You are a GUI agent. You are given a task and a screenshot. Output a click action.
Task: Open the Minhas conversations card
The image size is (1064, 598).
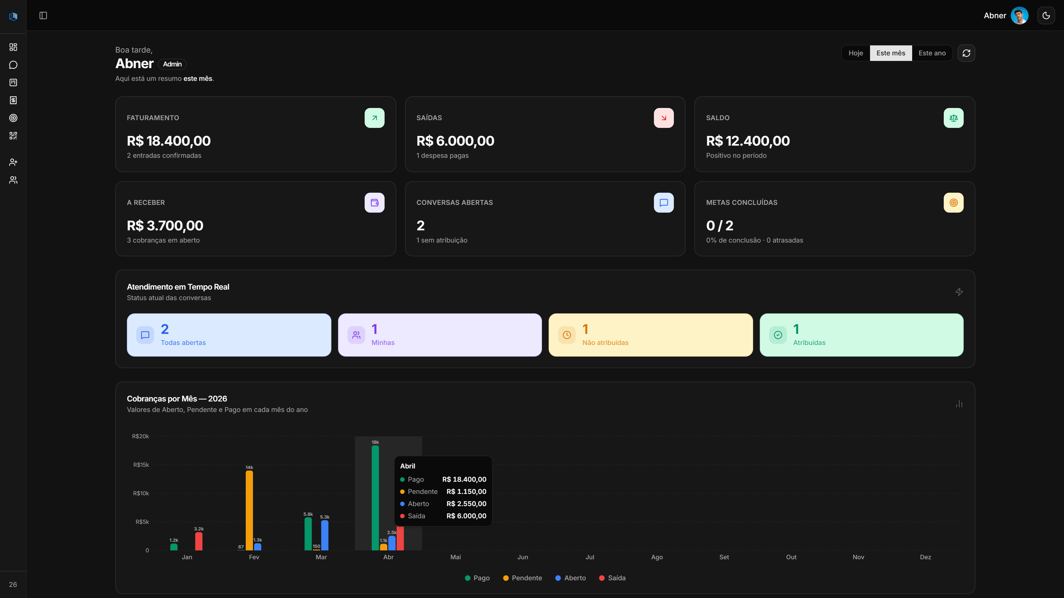[x=439, y=335]
